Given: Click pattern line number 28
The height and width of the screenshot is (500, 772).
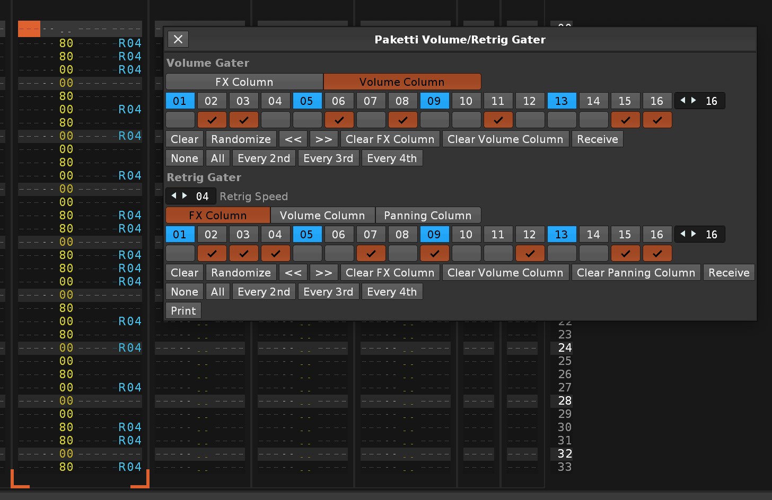Looking at the screenshot, I should click(565, 401).
